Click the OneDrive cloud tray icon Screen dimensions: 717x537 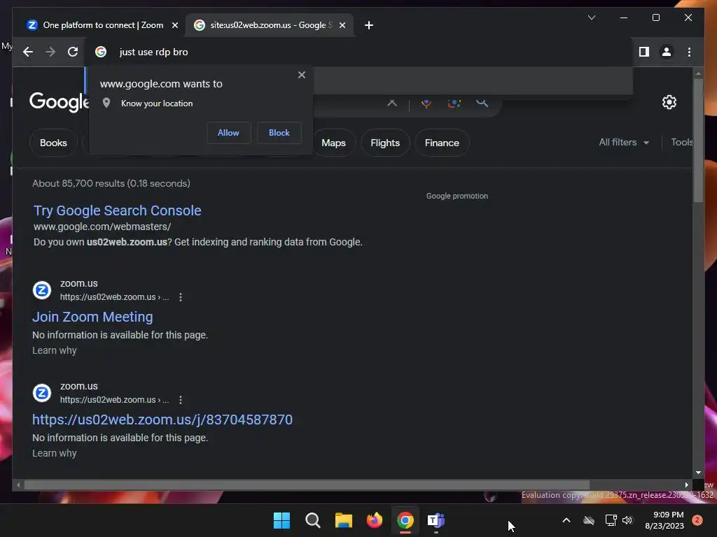589,520
